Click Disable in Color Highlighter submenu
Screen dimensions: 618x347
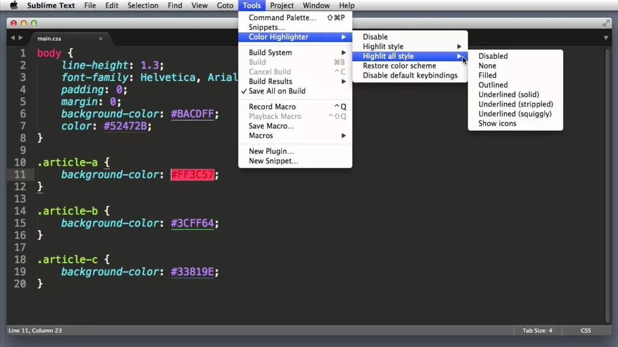point(410,37)
